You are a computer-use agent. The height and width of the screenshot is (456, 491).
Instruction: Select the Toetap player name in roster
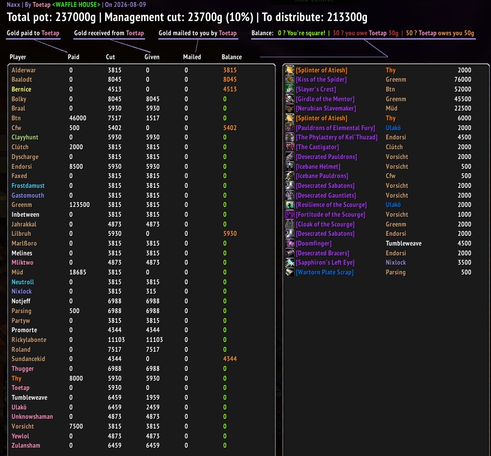coord(21,388)
